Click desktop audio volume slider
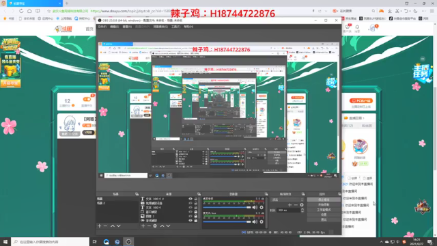The height and width of the screenshot is (246, 437). coord(227,207)
